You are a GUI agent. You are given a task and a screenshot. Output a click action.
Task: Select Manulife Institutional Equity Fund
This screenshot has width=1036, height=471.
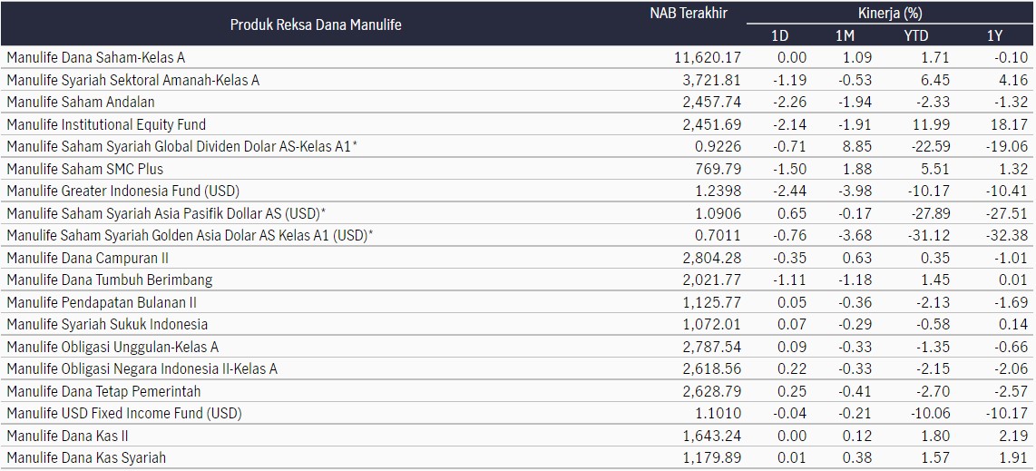click(106, 124)
